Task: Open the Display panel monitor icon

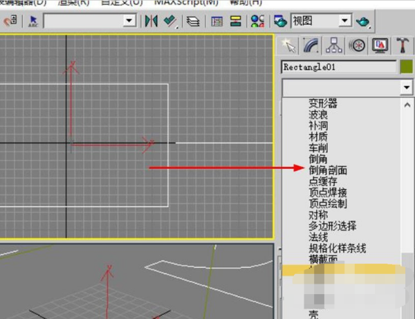Action: (380, 46)
